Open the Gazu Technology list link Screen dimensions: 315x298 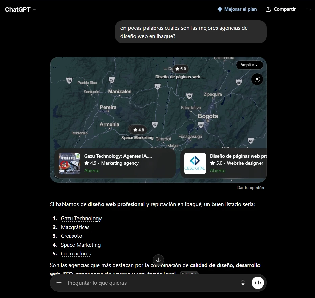pyautogui.click(x=81, y=218)
